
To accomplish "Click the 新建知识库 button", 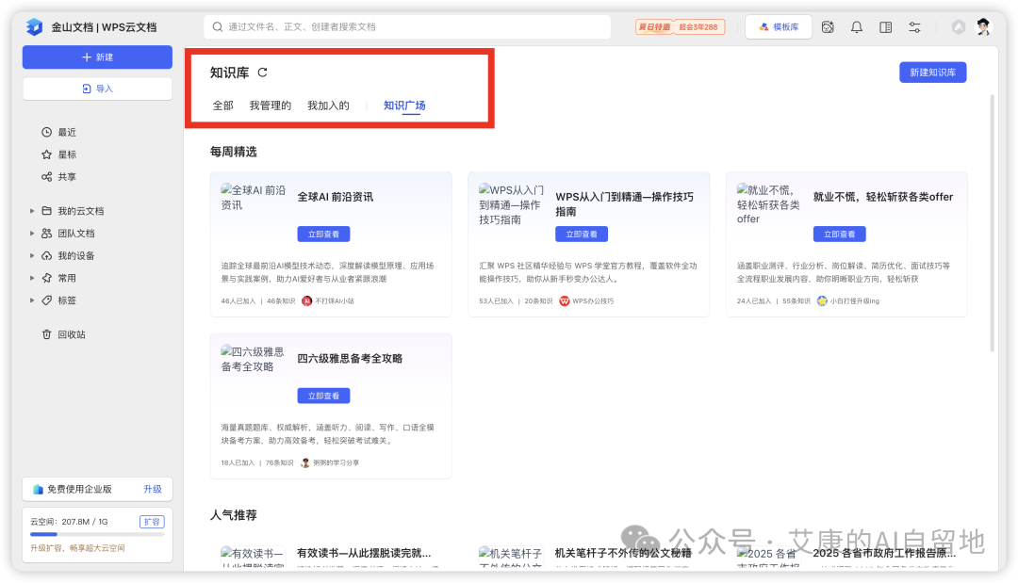I will (x=932, y=72).
